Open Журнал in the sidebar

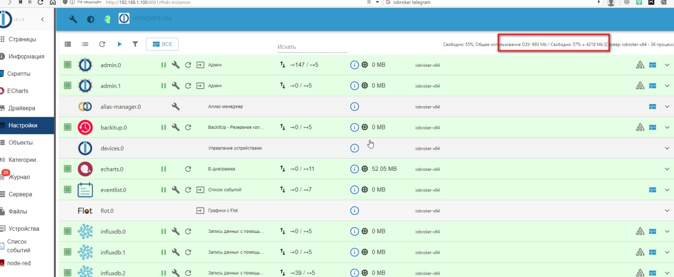click(x=27, y=177)
